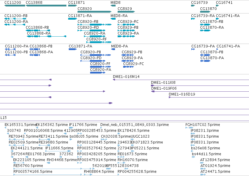Click the CG8929 gene label
Image resolution: width=249 pixels, height=176 pixels.
[x=125, y=8]
